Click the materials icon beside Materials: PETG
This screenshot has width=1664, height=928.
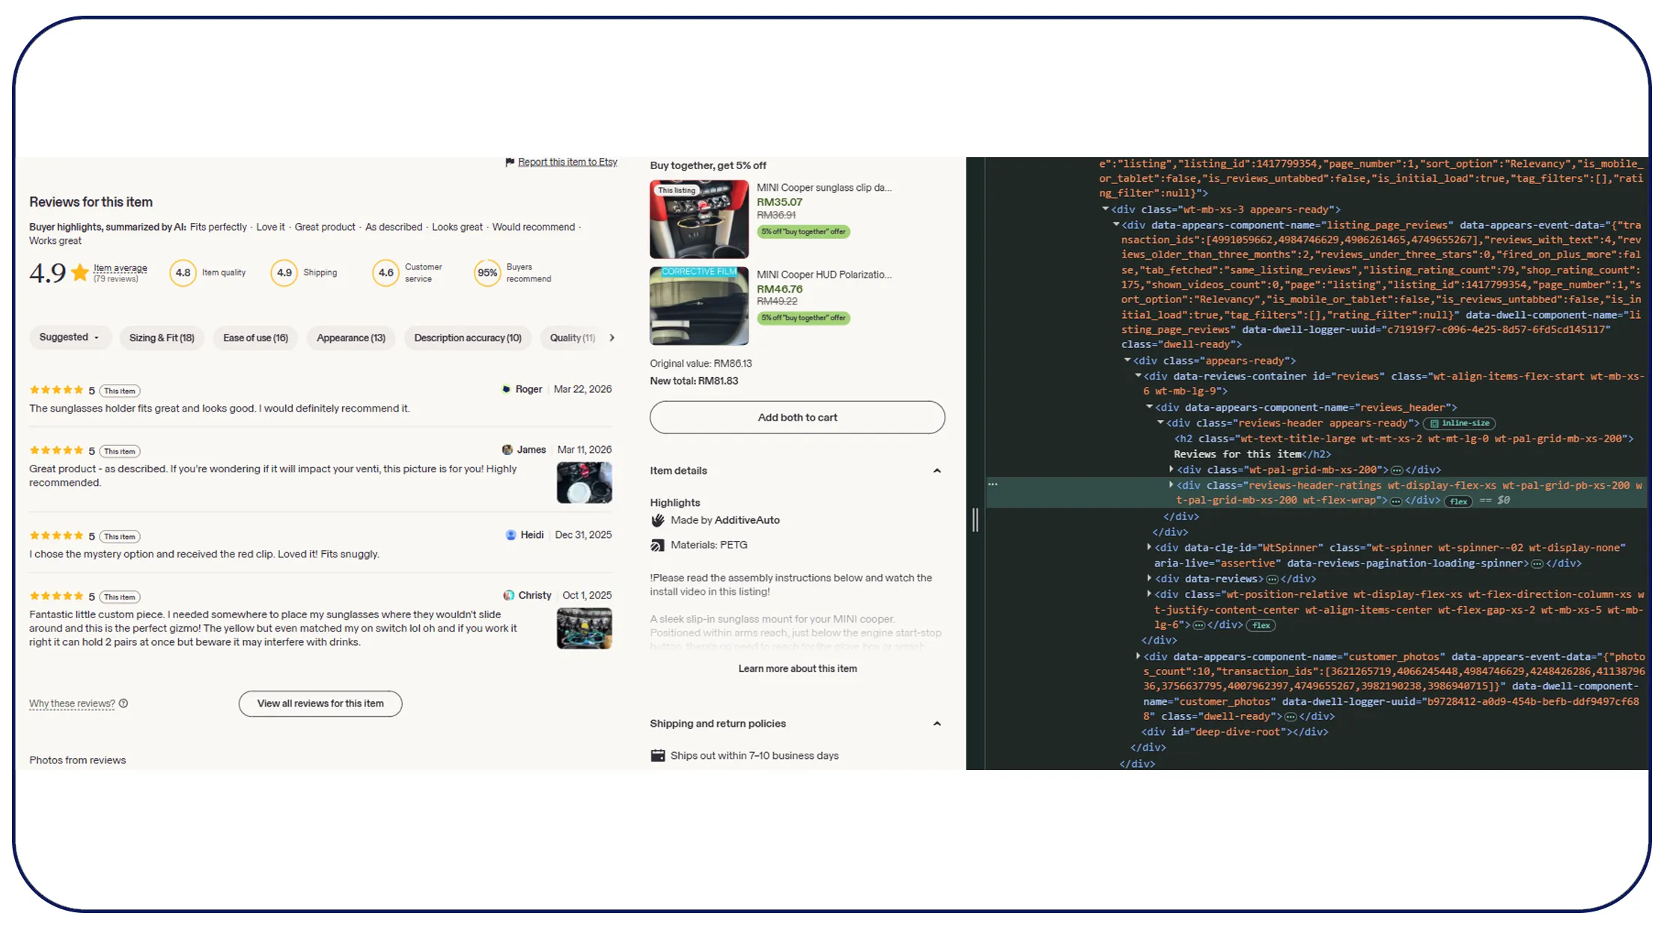point(658,545)
